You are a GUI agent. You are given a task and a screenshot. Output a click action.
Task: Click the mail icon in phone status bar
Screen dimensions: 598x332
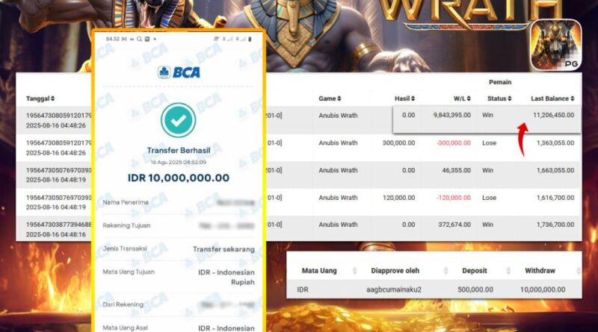[124, 39]
